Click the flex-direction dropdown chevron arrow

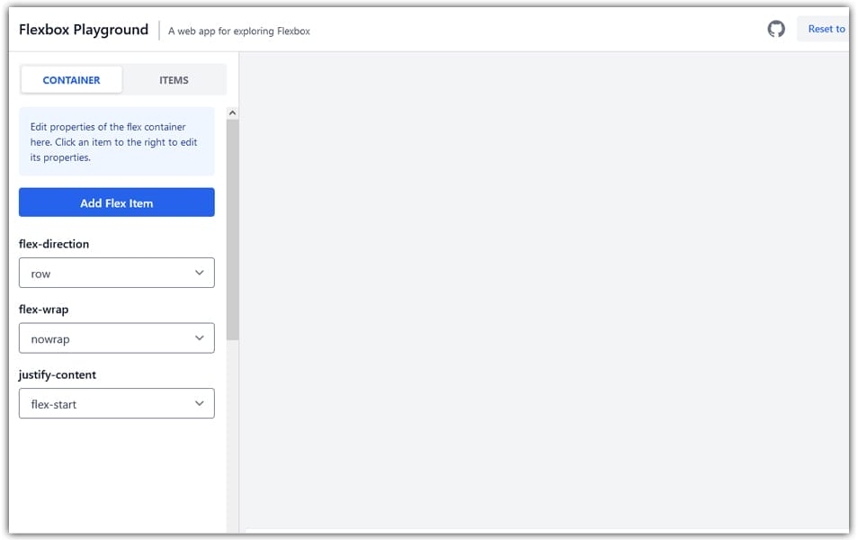200,273
